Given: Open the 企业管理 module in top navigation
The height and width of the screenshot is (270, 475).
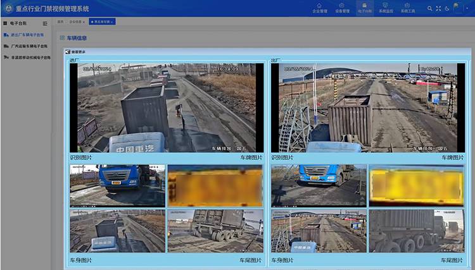Looking at the screenshot, I should tap(320, 8).
